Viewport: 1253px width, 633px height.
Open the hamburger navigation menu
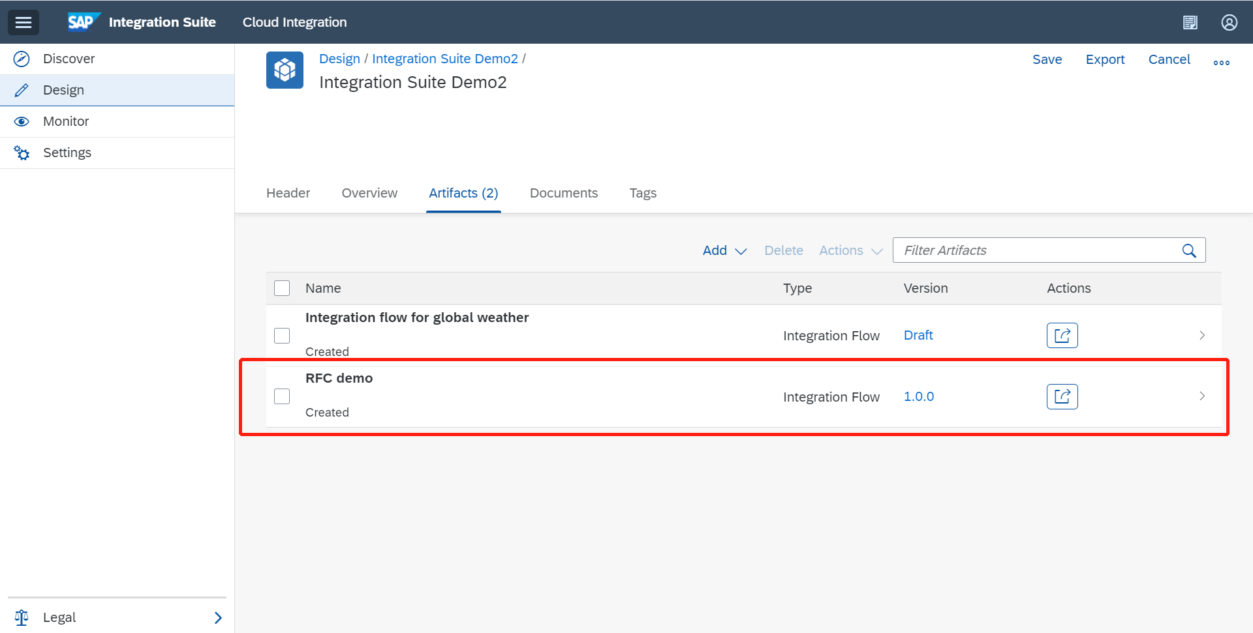(x=23, y=22)
